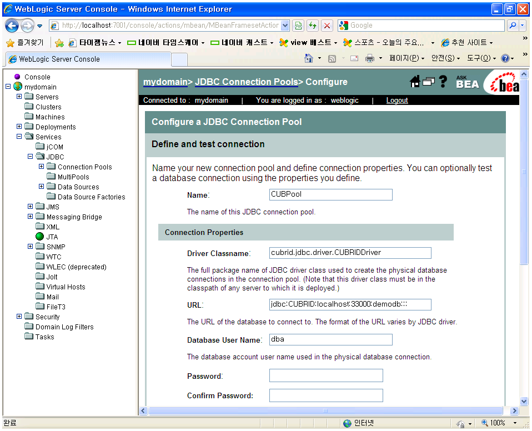Click the protected mode status bar icon
The width and height of the screenshot is (532, 431).
point(460,424)
